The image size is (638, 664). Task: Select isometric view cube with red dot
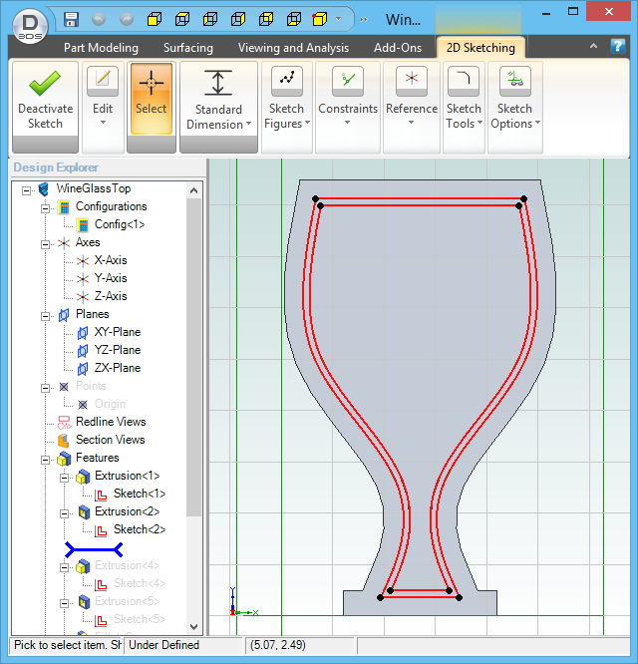pos(320,19)
